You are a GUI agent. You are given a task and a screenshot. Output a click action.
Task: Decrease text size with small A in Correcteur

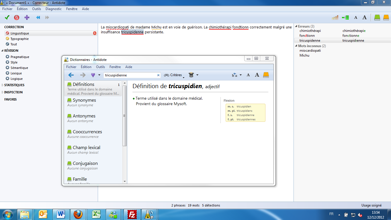point(356,18)
